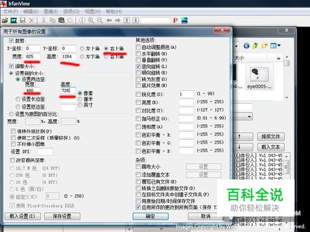Image resolution: width=310 pixels, height=232 pixels.
Task: Check the 保持外观比例 checkbox
Action: [x=13, y=131]
